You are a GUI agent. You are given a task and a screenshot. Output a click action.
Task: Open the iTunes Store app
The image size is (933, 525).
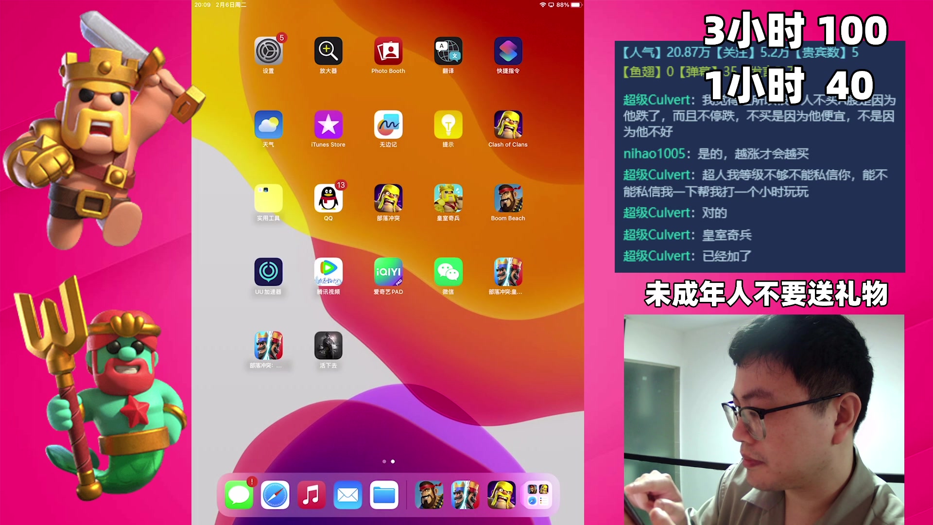328,124
